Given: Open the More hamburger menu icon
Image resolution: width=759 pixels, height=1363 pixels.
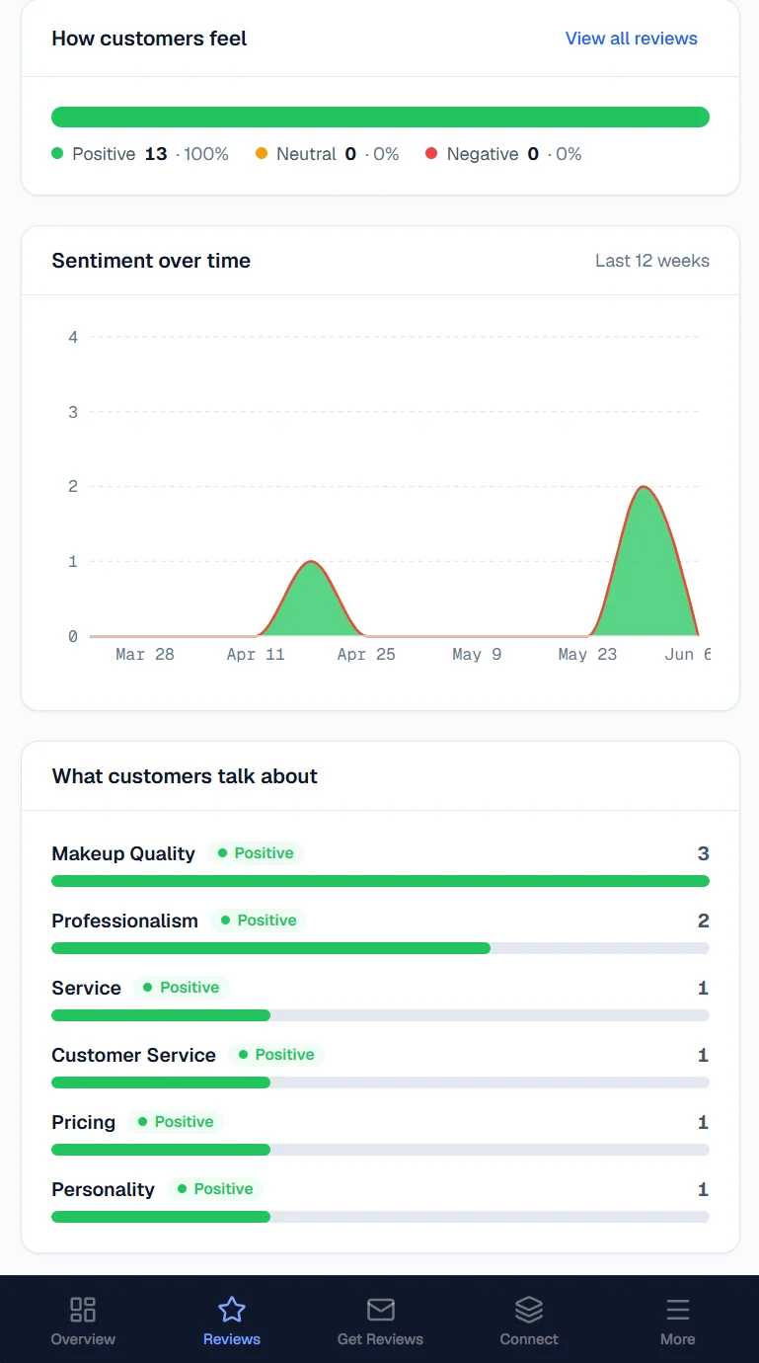Looking at the screenshot, I should point(677,1310).
